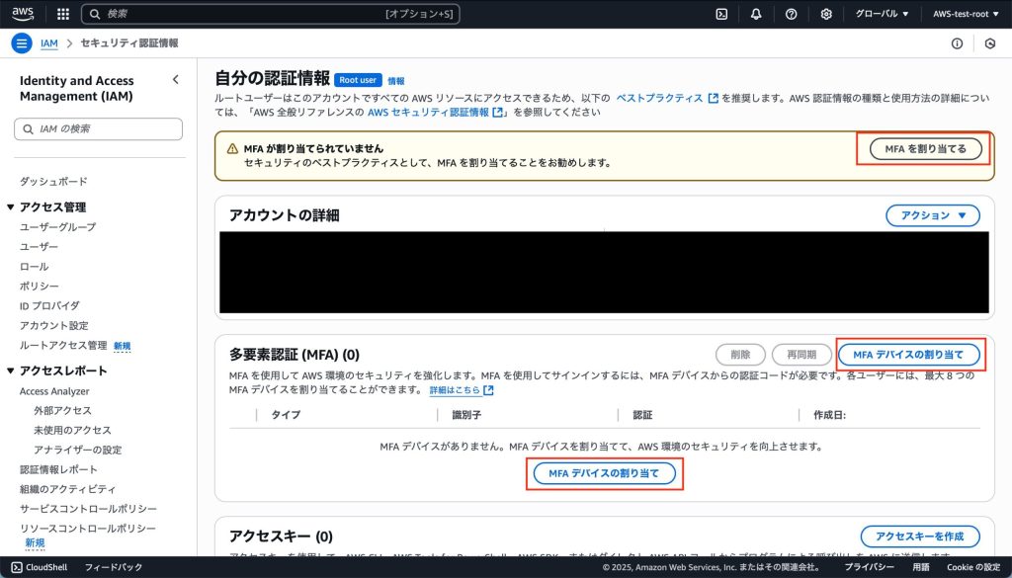
Task: Click the Root user badge
Action: pos(358,80)
